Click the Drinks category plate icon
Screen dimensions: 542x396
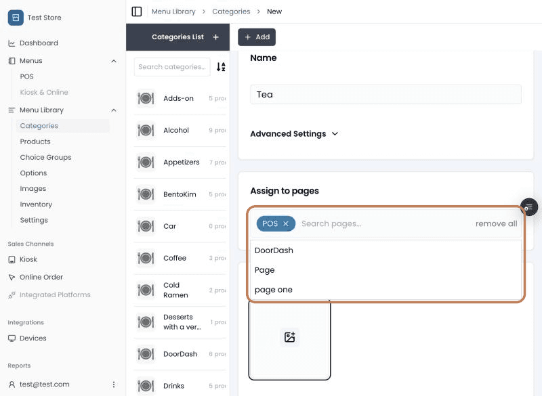146,386
